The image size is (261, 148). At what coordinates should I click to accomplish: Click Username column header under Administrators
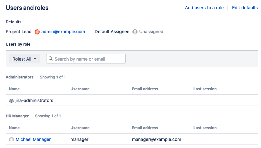point(80,89)
